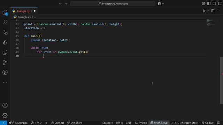The height and width of the screenshot is (125, 223).
Task: Click line number 25 in gutter
Action: click(x=17, y=36)
